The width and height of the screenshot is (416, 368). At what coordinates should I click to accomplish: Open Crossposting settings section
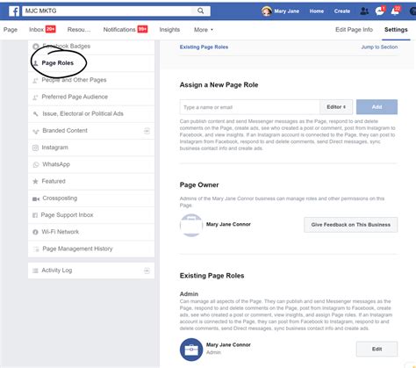(x=91, y=198)
